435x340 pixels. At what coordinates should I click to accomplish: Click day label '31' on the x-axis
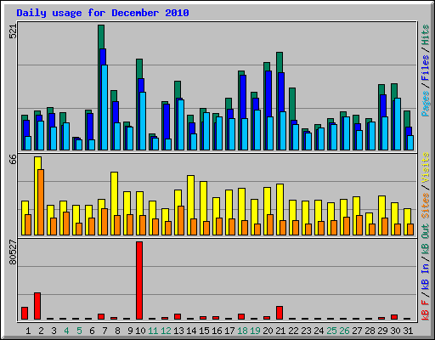point(408,331)
